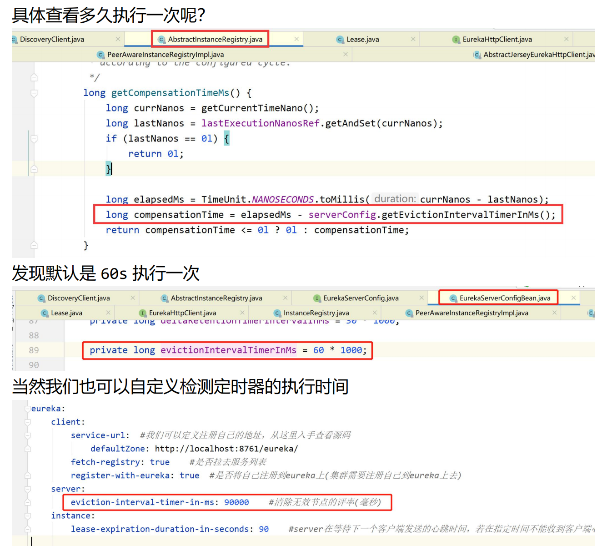Click the 'duration:' parameter hint

coord(395,199)
